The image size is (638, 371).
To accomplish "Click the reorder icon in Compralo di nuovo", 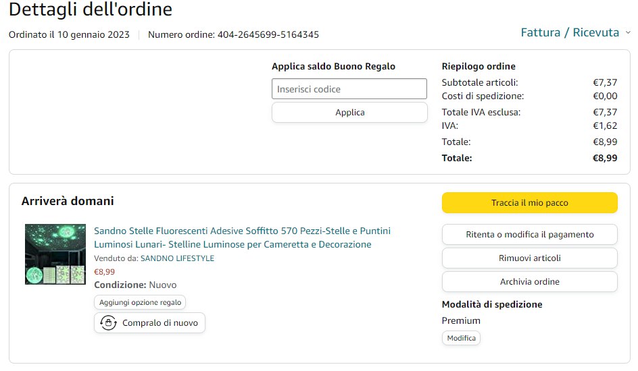I will (x=109, y=322).
